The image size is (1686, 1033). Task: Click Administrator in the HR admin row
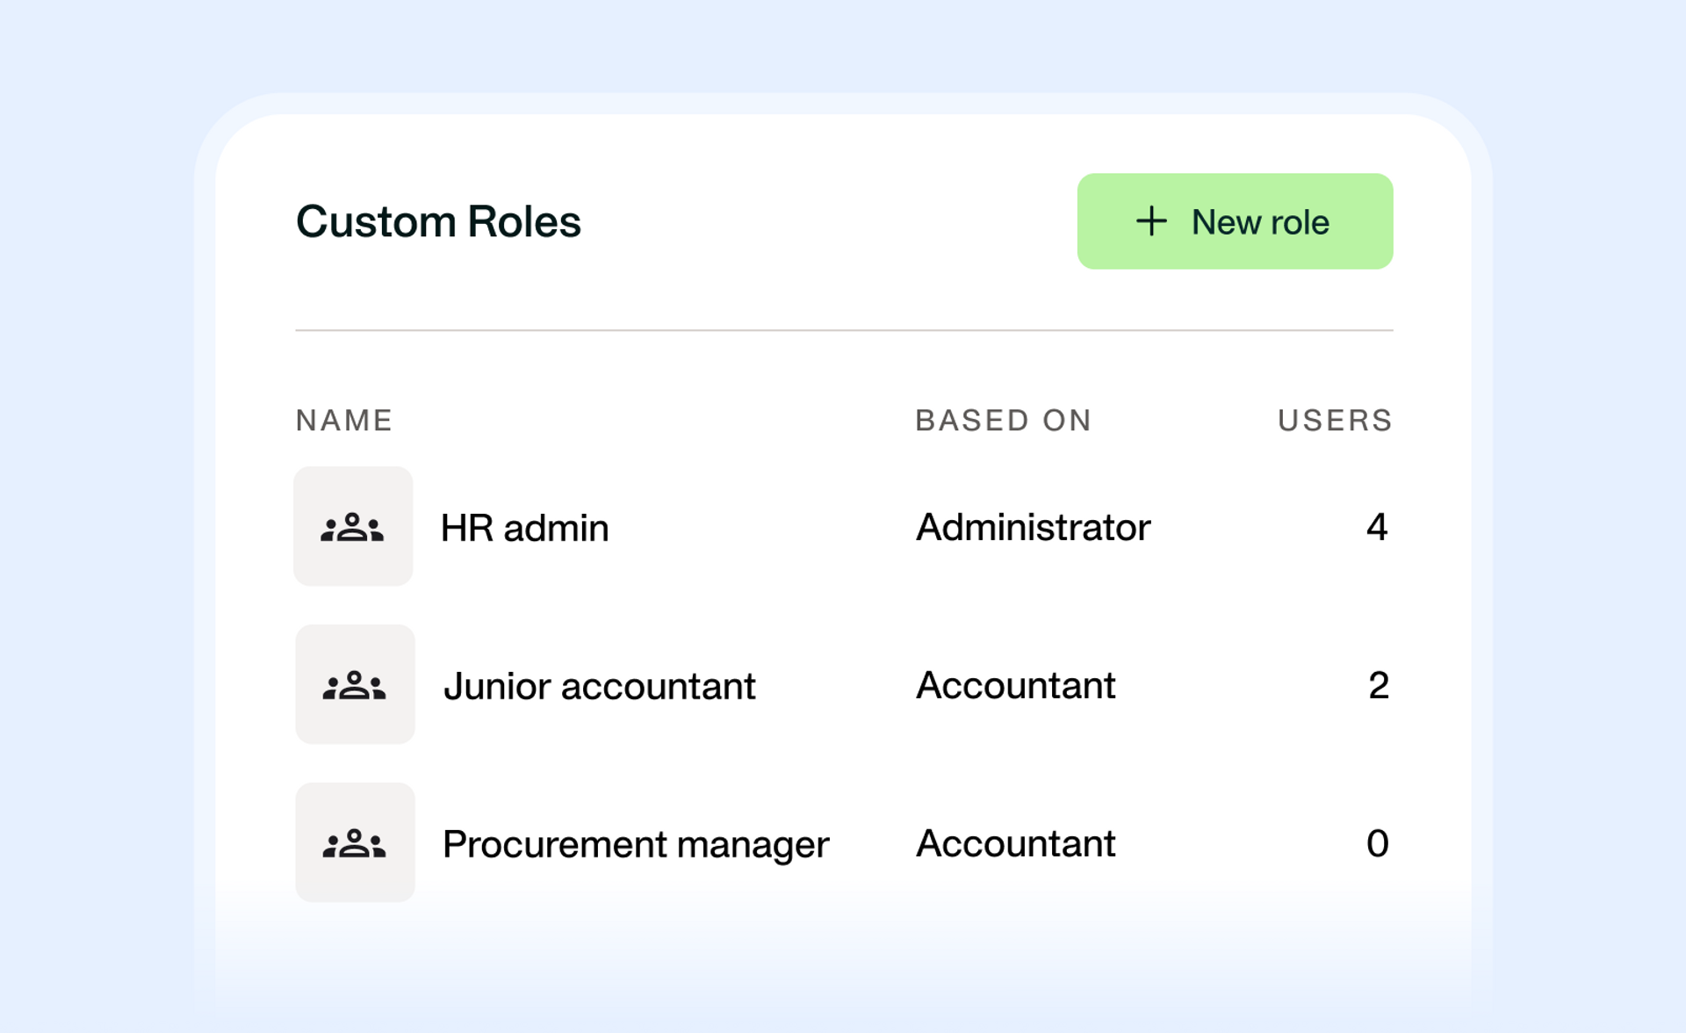click(1033, 527)
